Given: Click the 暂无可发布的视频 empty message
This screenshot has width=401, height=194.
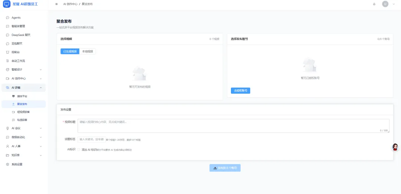Looking at the screenshot, I should tap(140, 87).
